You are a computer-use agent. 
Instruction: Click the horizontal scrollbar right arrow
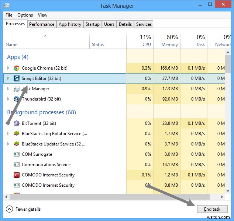point(222,197)
